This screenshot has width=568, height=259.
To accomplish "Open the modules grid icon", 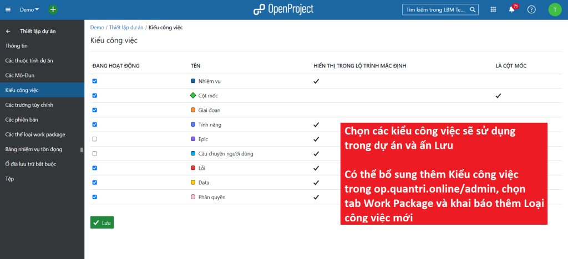I will [493, 9].
